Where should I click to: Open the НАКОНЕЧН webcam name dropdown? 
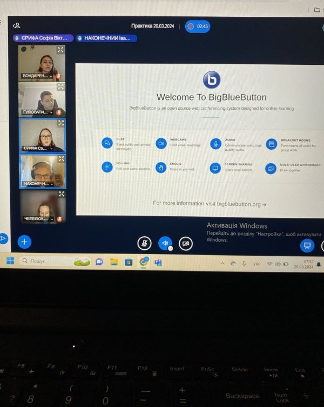pyautogui.click(x=38, y=184)
